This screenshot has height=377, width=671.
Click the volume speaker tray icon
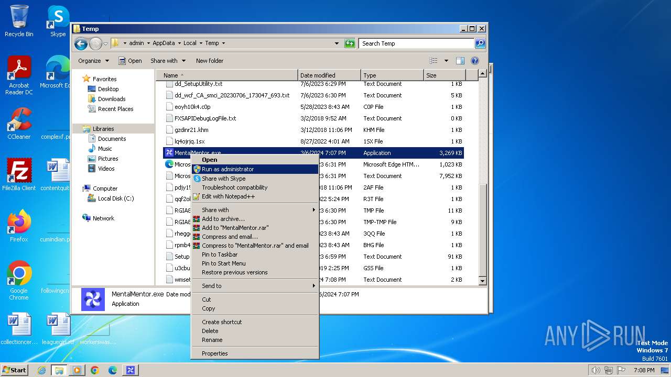click(x=596, y=370)
